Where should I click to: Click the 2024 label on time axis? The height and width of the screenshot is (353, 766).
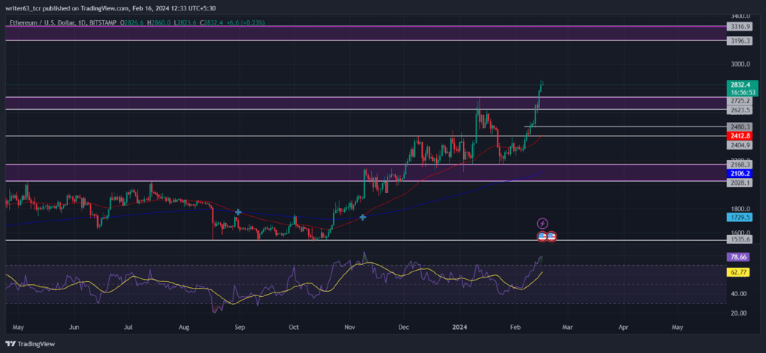click(x=459, y=327)
